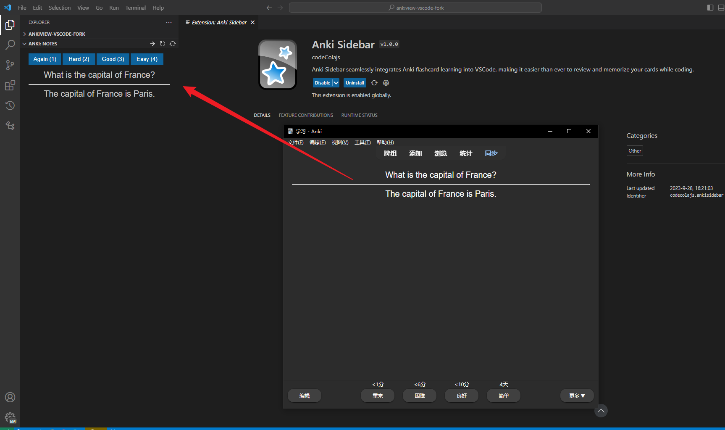The image size is (725, 430).
Task: Click 牌组 in Anki toolbar
Action: coord(390,153)
